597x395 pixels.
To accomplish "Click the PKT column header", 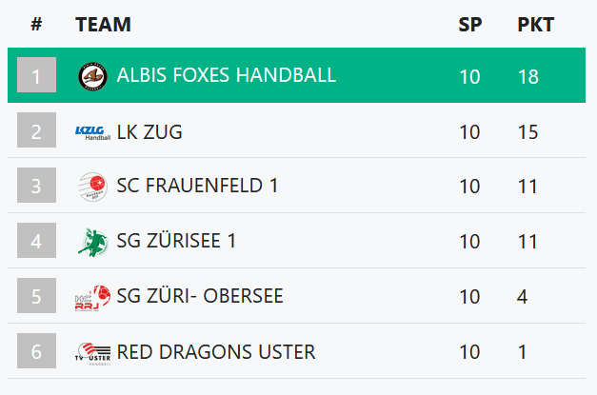I will (x=535, y=25).
